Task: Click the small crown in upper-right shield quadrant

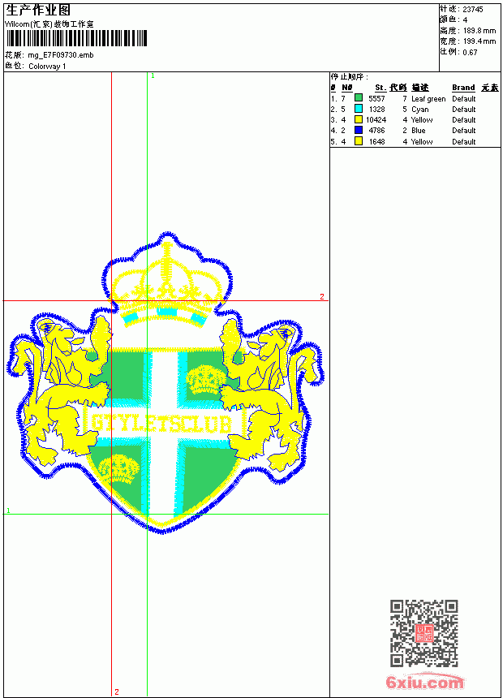Action: [x=205, y=379]
